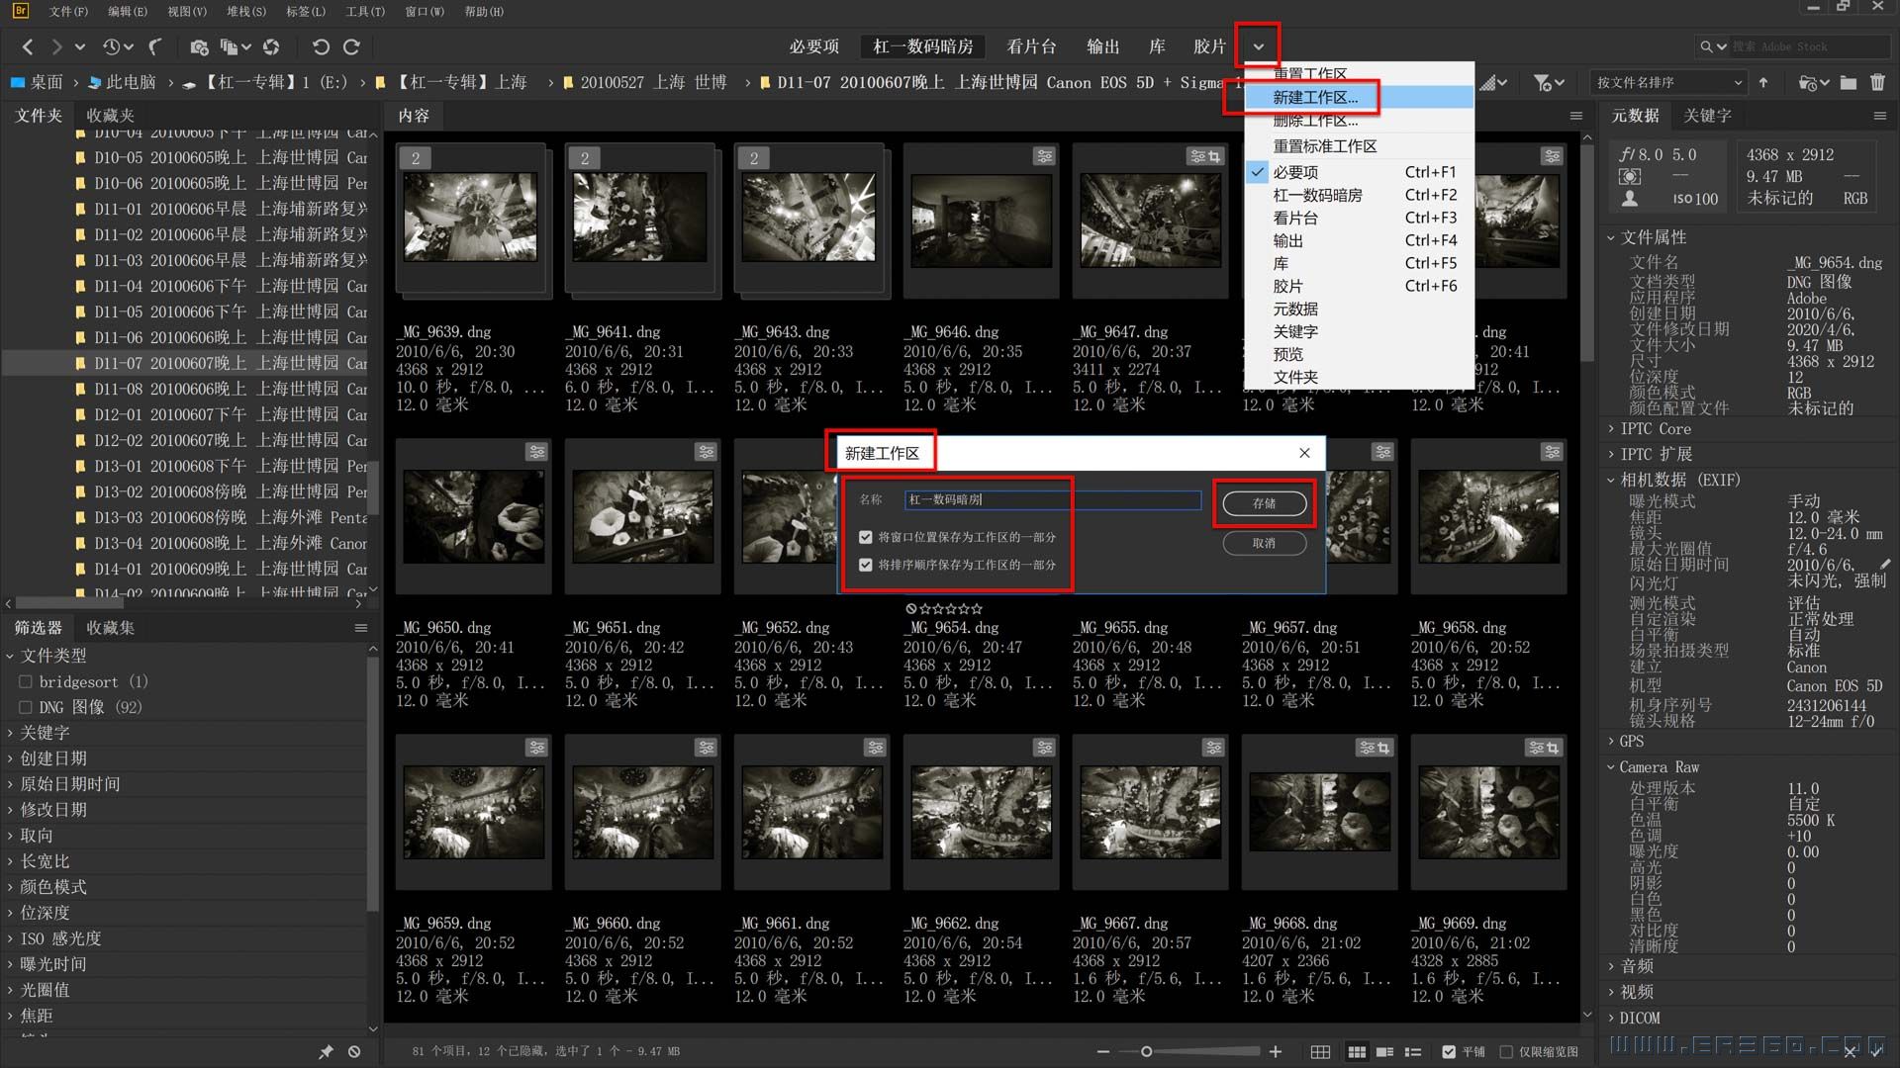Enable 仅限缩览图 checkbox
1900x1068 pixels.
(1506, 1051)
